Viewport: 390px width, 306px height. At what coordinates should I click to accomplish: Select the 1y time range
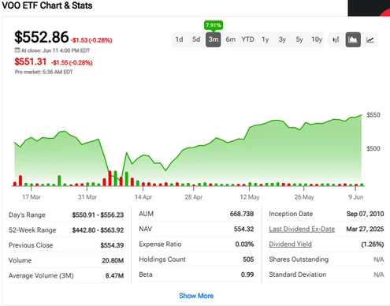266,39
